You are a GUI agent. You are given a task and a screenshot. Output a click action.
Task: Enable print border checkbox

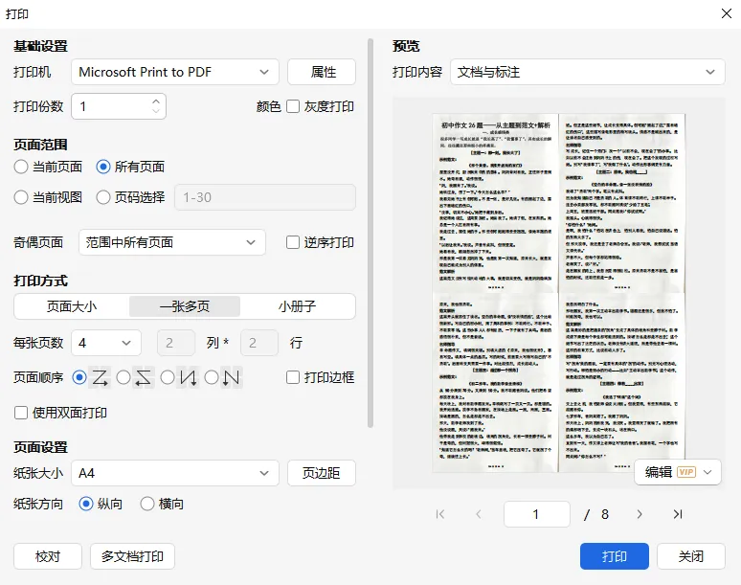tap(293, 377)
